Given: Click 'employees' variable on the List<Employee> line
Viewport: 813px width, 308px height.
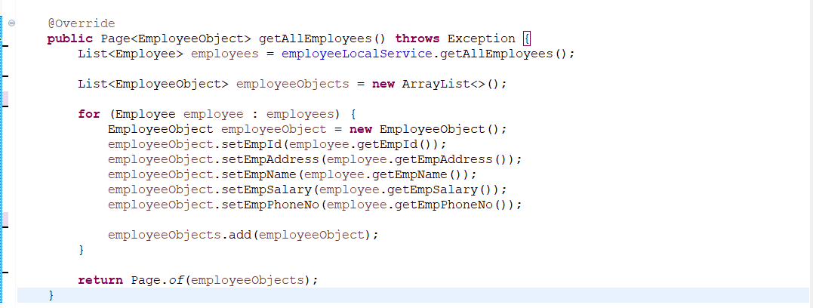Looking at the screenshot, I should click(224, 54).
